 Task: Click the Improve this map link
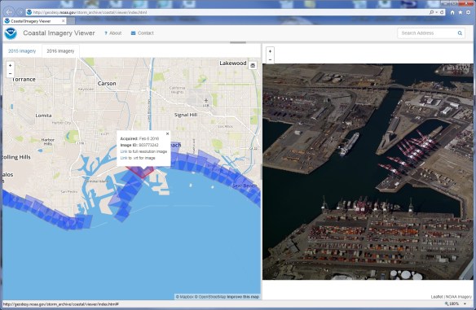pyautogui.click(x=243, y=297)
